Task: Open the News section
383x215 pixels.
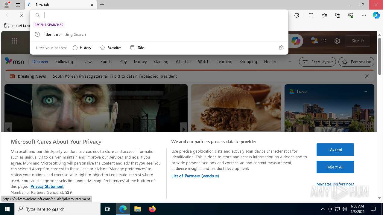Action: [x=88, y=62]
